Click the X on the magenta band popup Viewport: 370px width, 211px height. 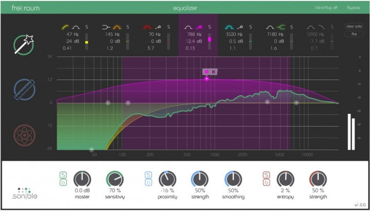pos(213,72)
